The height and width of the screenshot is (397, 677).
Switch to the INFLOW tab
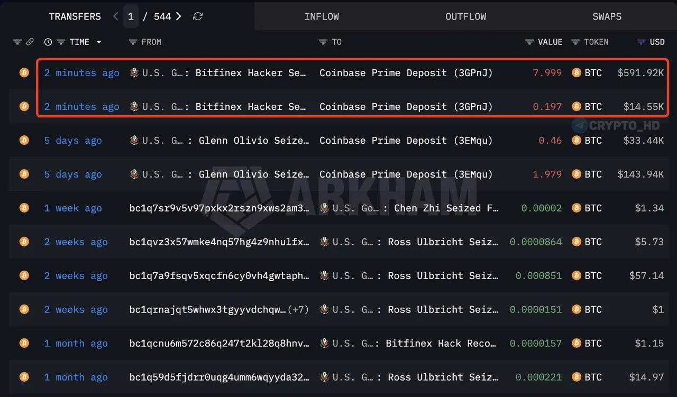pos(322,16)
